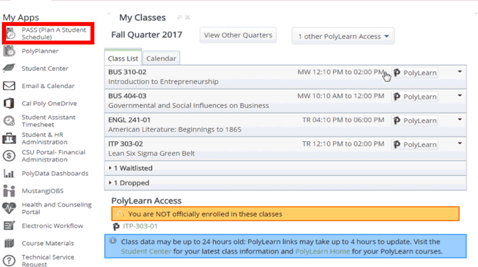478x267 pixels.
Task: Click the Technical Service Request question mark icon
Action: pos(9,260)
